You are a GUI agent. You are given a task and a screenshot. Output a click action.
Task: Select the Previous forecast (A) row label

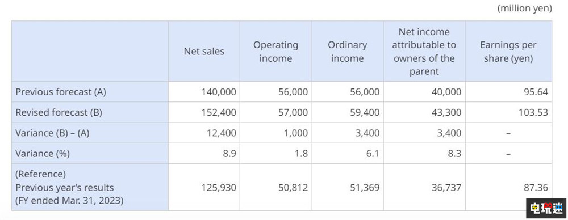pyautogui.click(x=61, y=92)
